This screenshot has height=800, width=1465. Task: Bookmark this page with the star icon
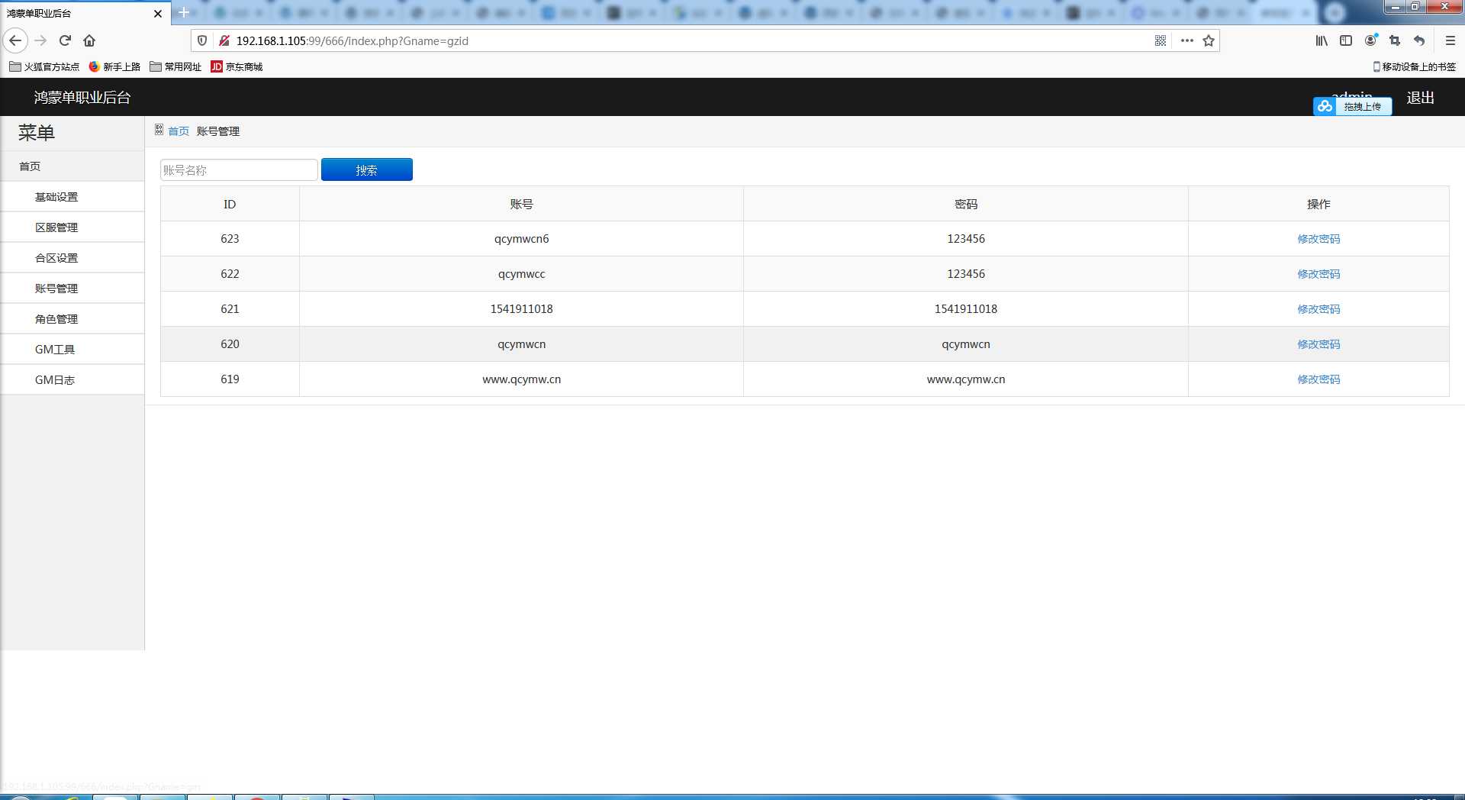pyautogui.click(x=1209, y=40)
